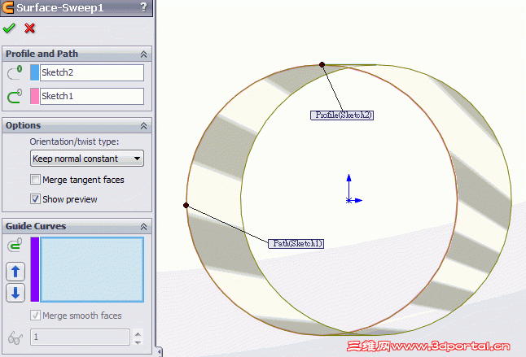The width and height of the screenshot is (526, 357).
Task: Click the profile selection icon beside Sketch2
Action: (x=15, y=72)
